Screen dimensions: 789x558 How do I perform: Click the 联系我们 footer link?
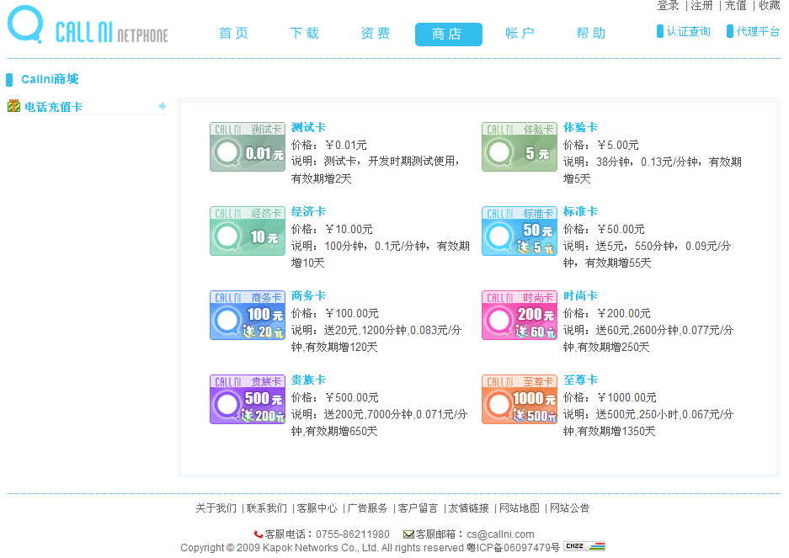tap(267, 508)
